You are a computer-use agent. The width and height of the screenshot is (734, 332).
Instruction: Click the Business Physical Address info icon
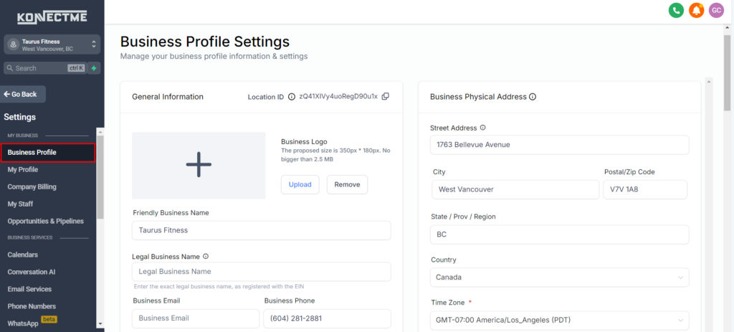pyautogui.click(x=533, y=97)
